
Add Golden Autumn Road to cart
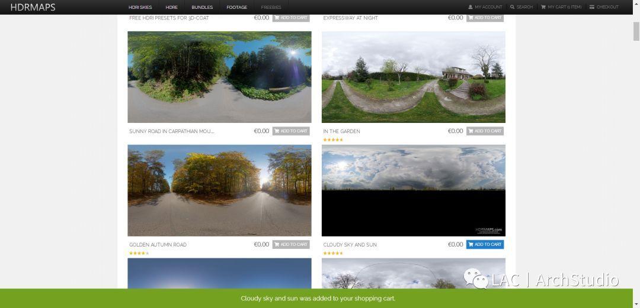tap(291, 244)
